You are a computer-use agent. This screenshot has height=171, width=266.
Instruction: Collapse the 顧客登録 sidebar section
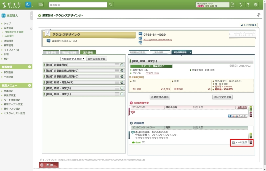[x=30, y=67]
